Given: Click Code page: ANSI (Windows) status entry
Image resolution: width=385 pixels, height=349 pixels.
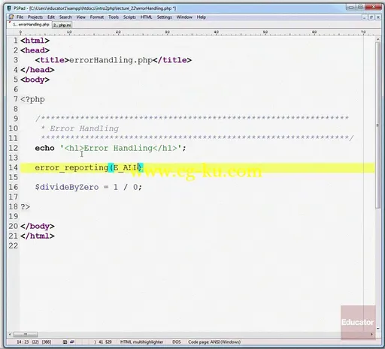Looking at the screenshot, I should coord(214,342).
